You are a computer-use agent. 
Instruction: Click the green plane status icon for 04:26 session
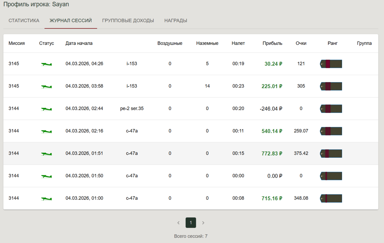point(47,64)
